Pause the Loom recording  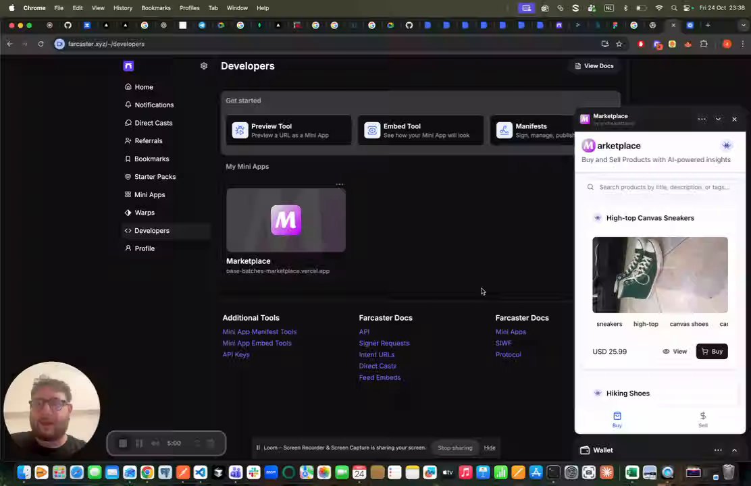click(139, 443)
